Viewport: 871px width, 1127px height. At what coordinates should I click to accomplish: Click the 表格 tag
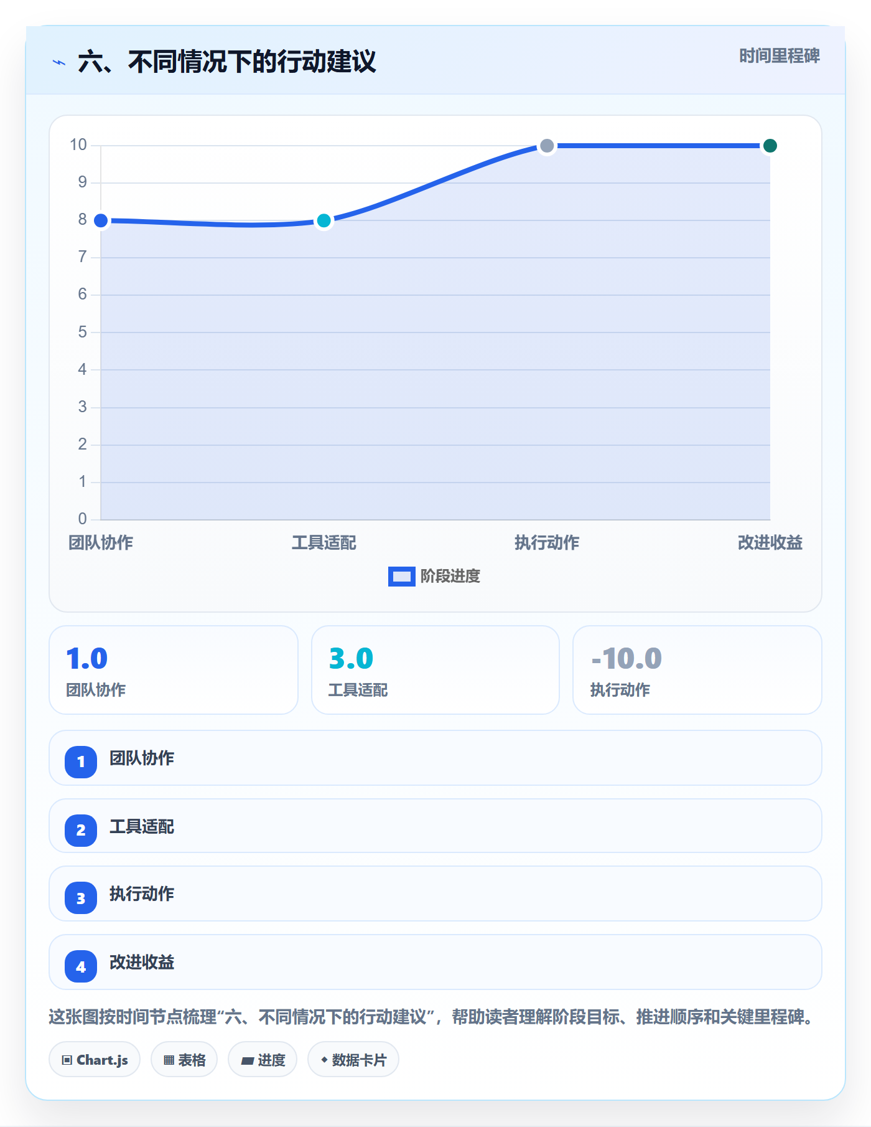[184, 1060]
